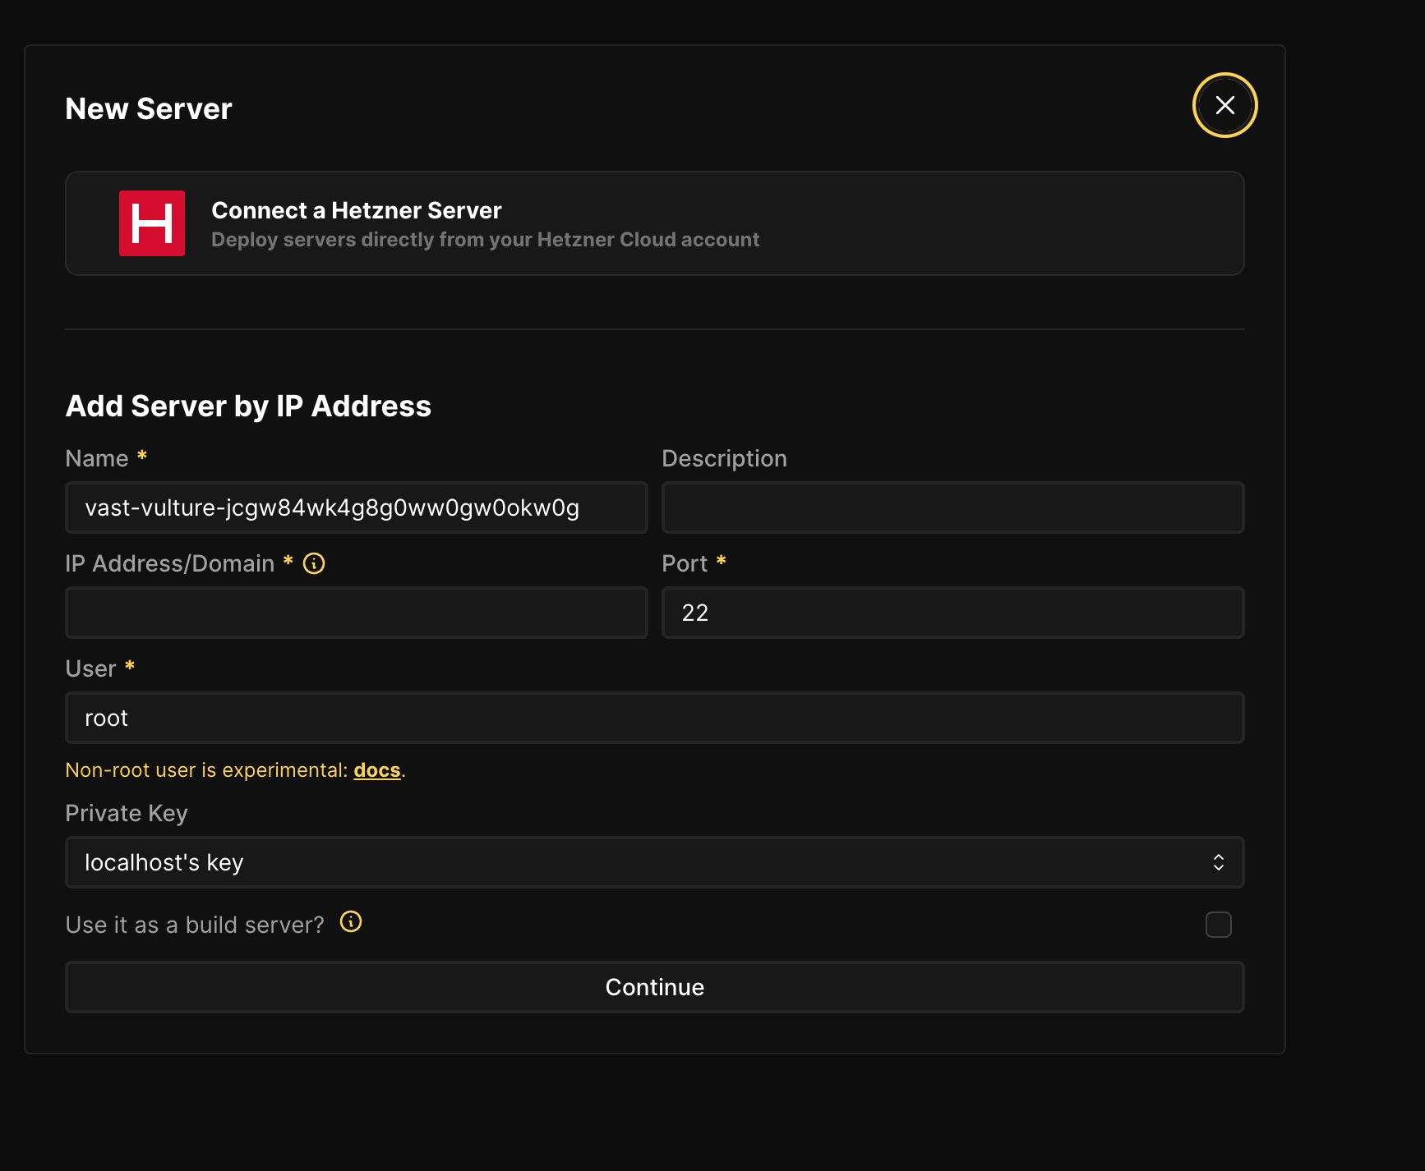Toggle 'Use it as a build server?' option
Viewport: 1425px width, 1171px height.
pyautogui.click(x=1219, y=925)
